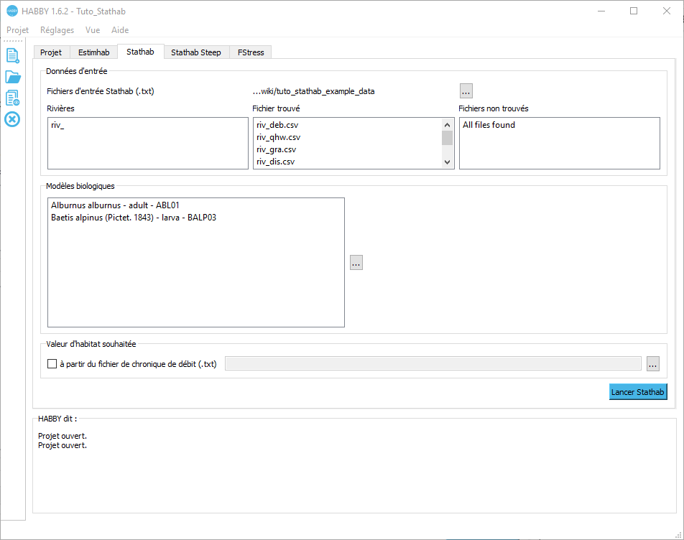
Task: Open the Réglages menu
Action: pyautogui.click(x=57, y=30)
